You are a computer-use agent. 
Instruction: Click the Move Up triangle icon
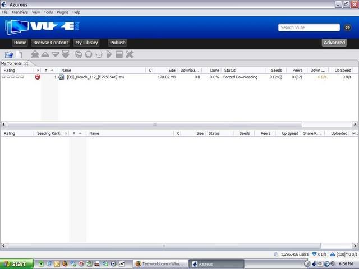pyautogui.click(x=45, y=54)
